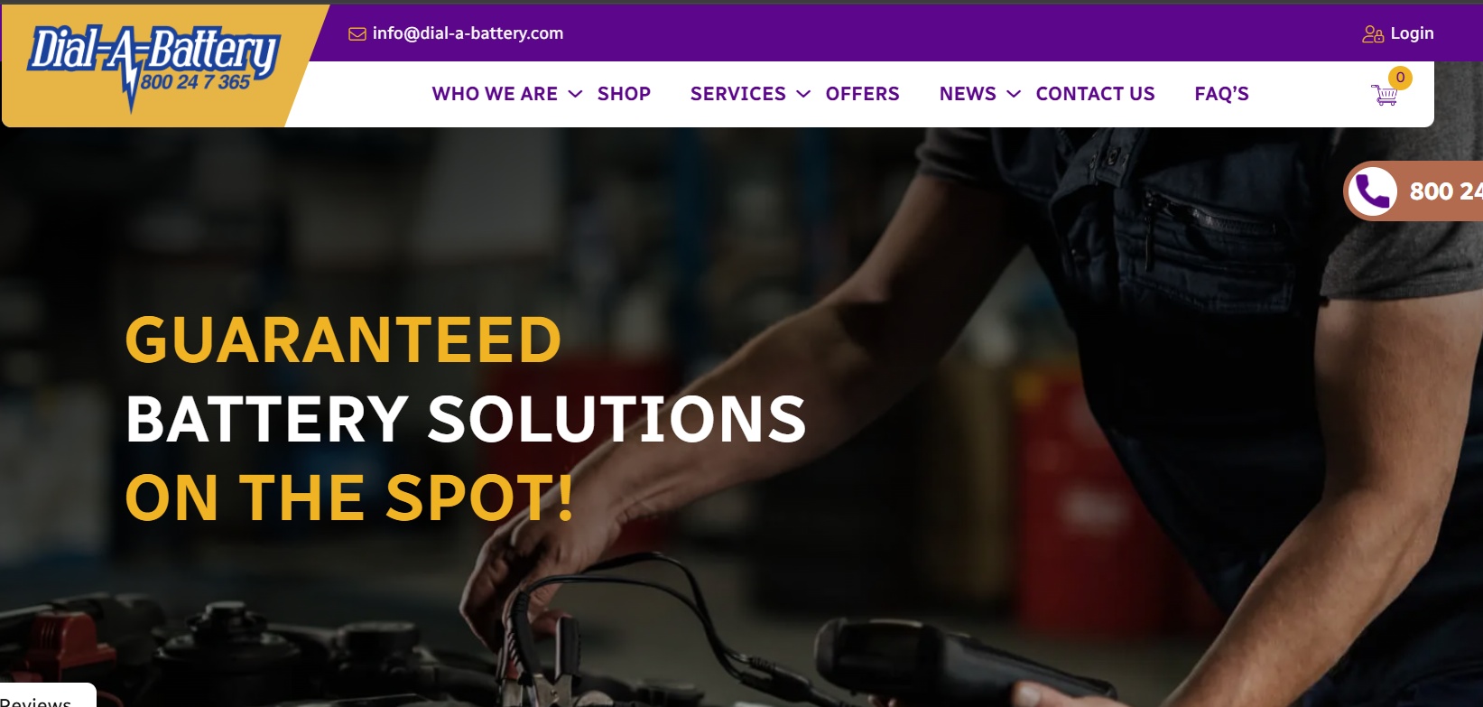Click the Login link
The image size is (1483, 707).
(x=1412, y=33)
